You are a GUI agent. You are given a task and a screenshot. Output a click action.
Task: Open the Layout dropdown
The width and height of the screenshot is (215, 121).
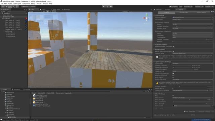point(209,7)
